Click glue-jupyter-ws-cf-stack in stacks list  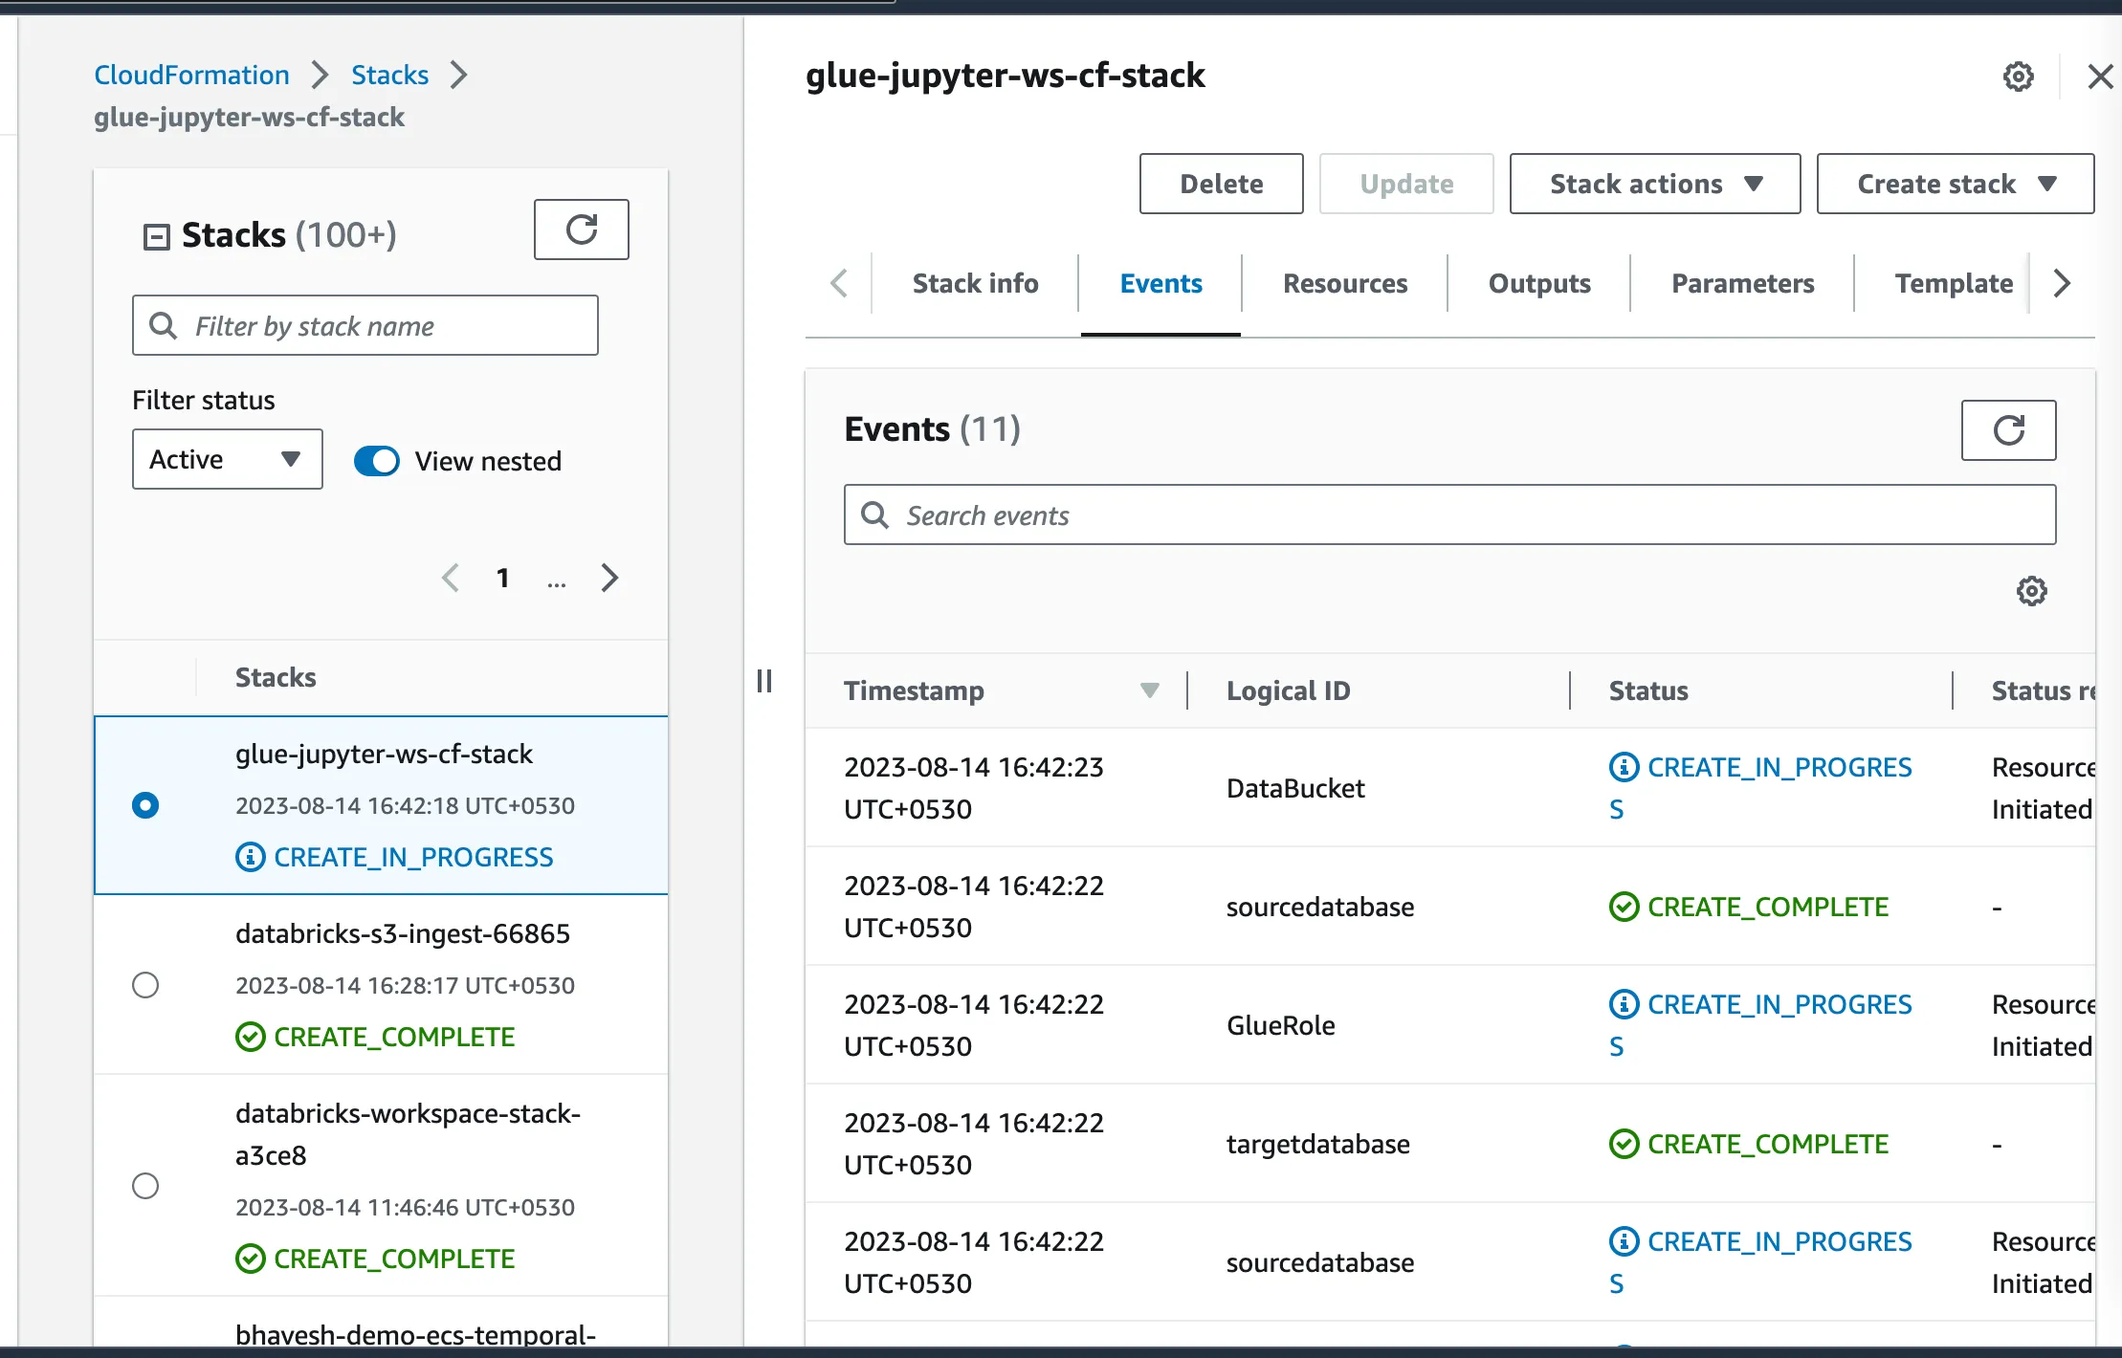click(x=384, y=754)
